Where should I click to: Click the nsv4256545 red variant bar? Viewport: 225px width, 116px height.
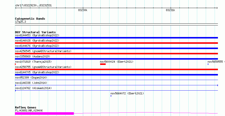[x=116, y=54]
